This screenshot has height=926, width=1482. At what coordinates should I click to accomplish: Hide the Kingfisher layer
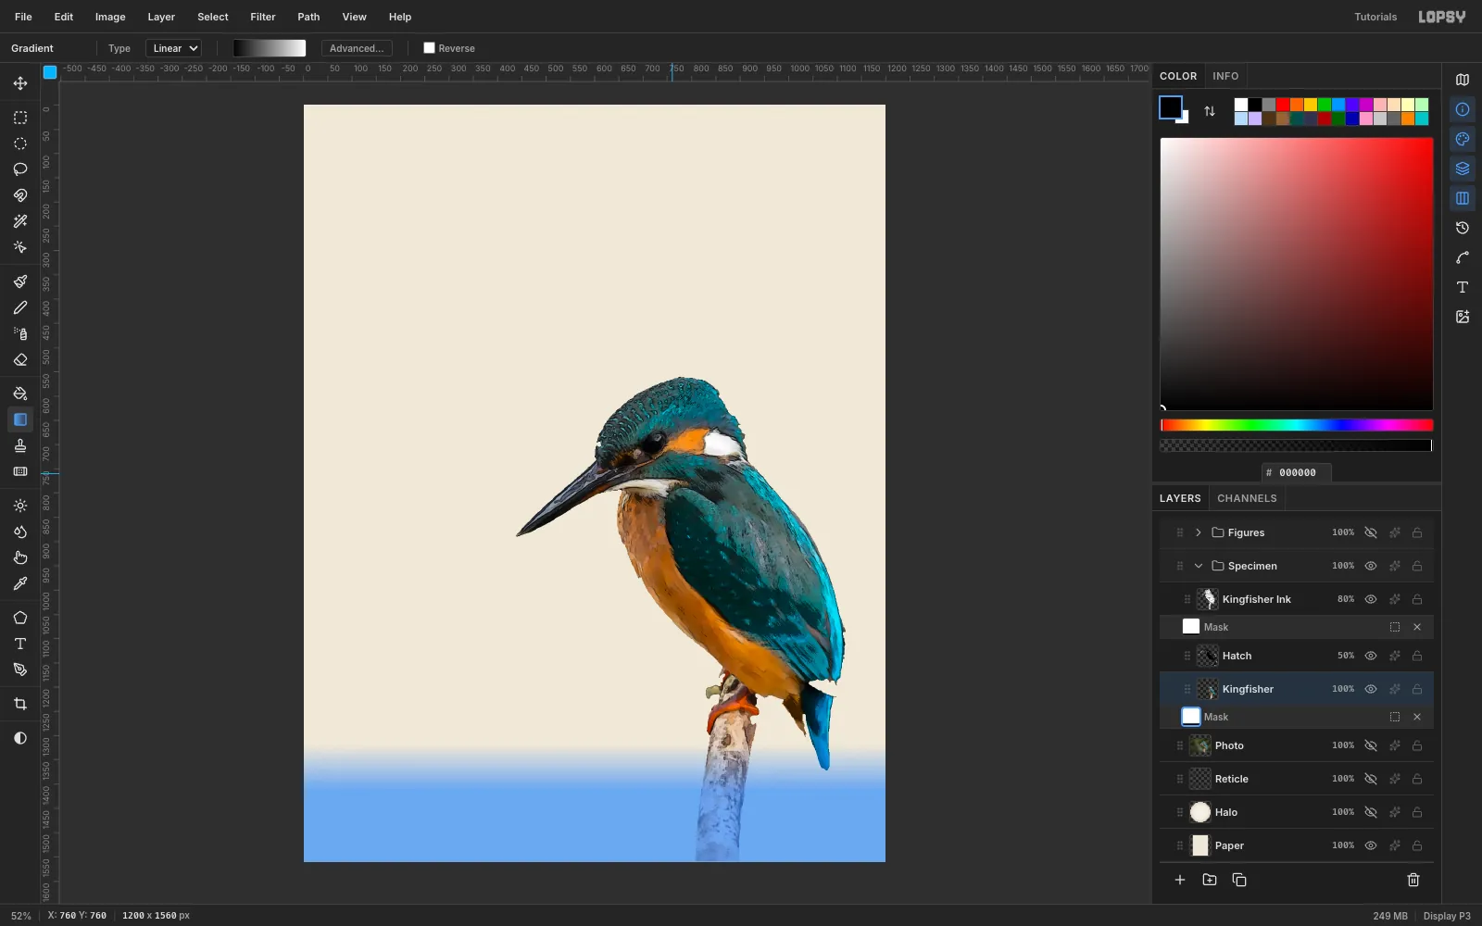tap(1371, 689)
